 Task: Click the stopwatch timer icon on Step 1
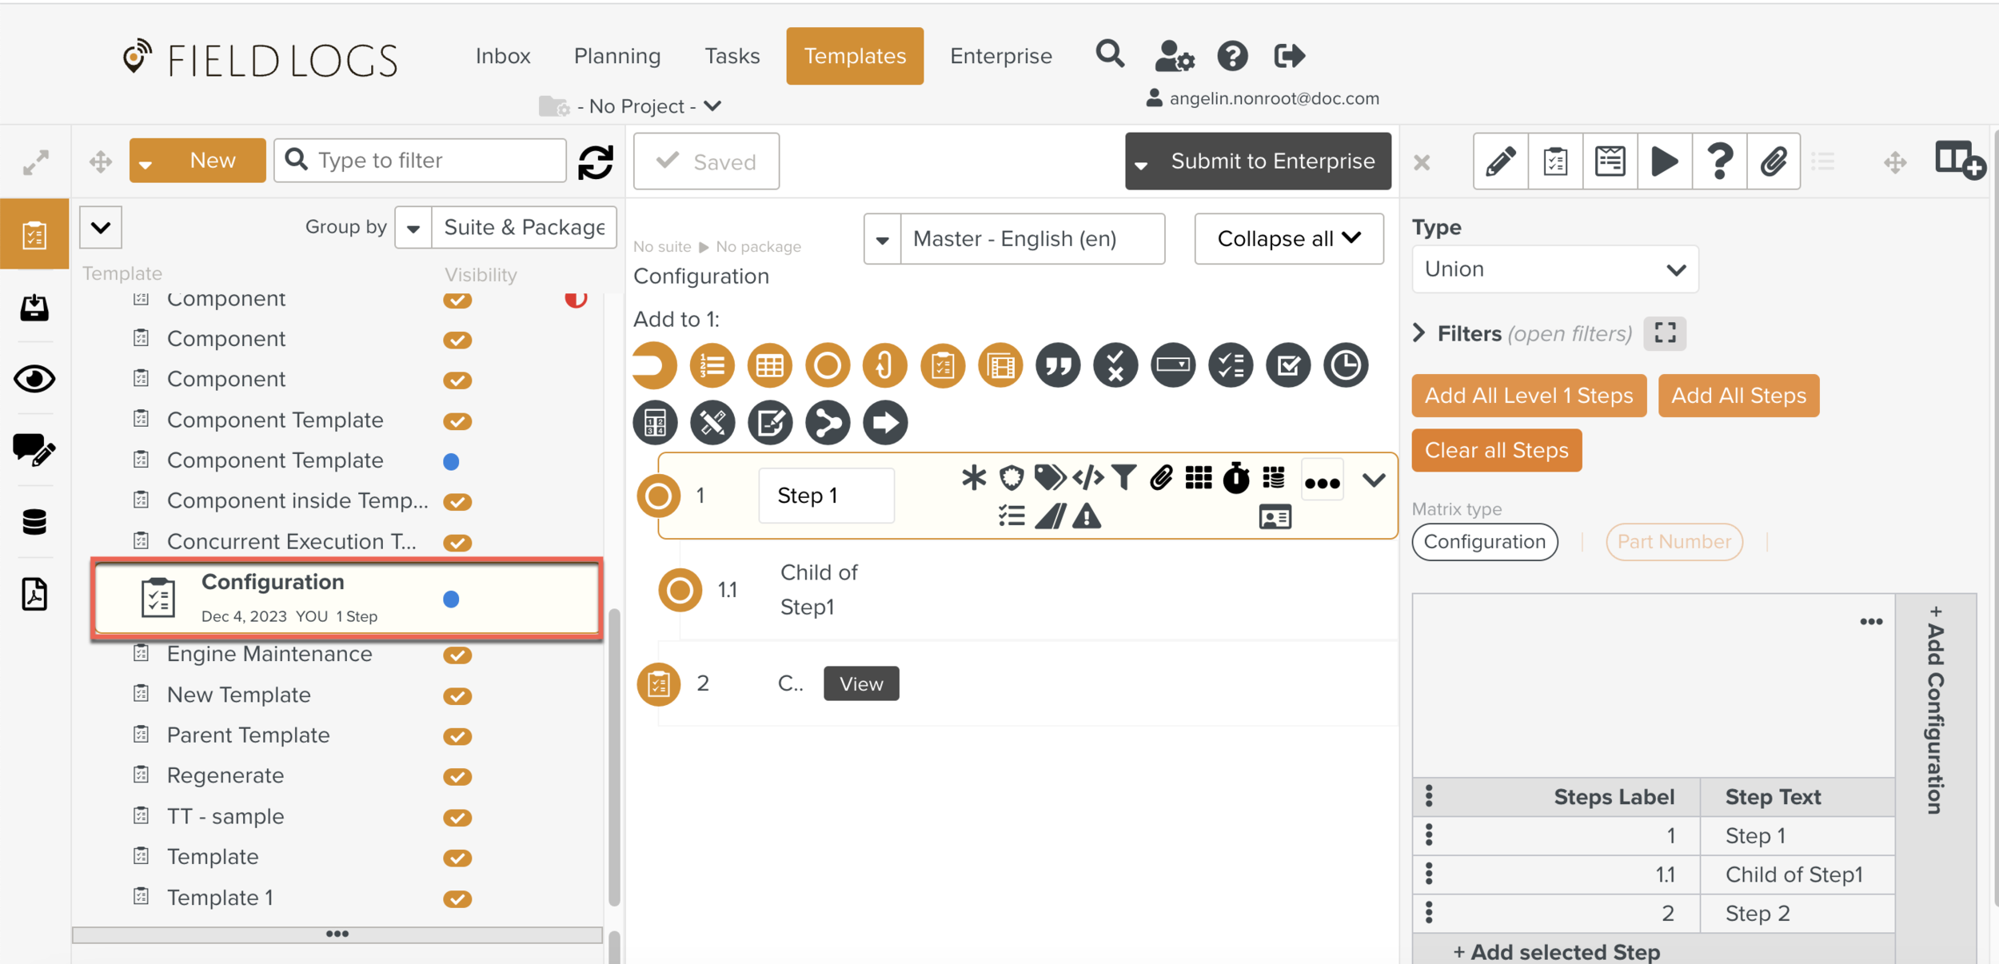[1236, 478]
